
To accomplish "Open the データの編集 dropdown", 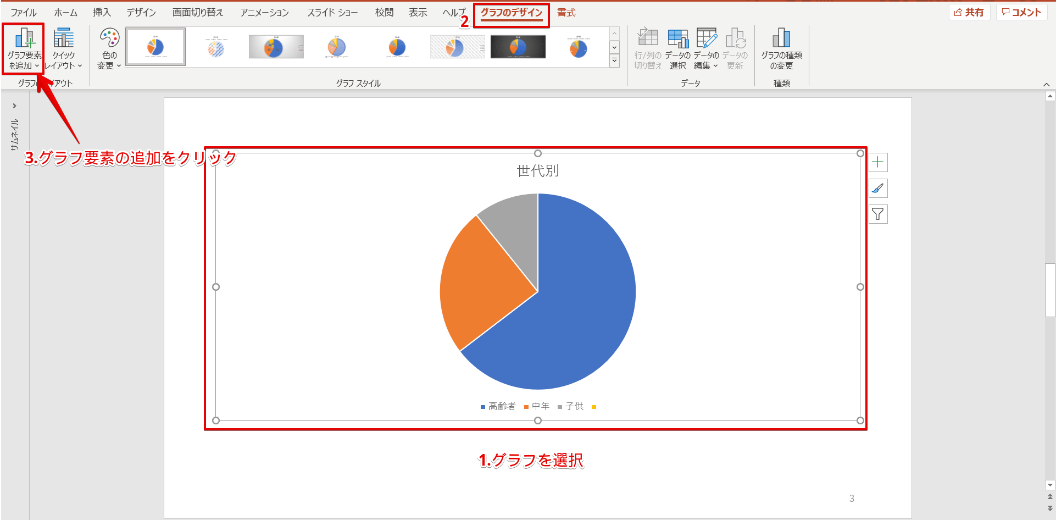I will [706, 49].
